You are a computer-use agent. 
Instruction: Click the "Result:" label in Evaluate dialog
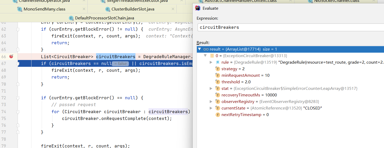point(203,42)
